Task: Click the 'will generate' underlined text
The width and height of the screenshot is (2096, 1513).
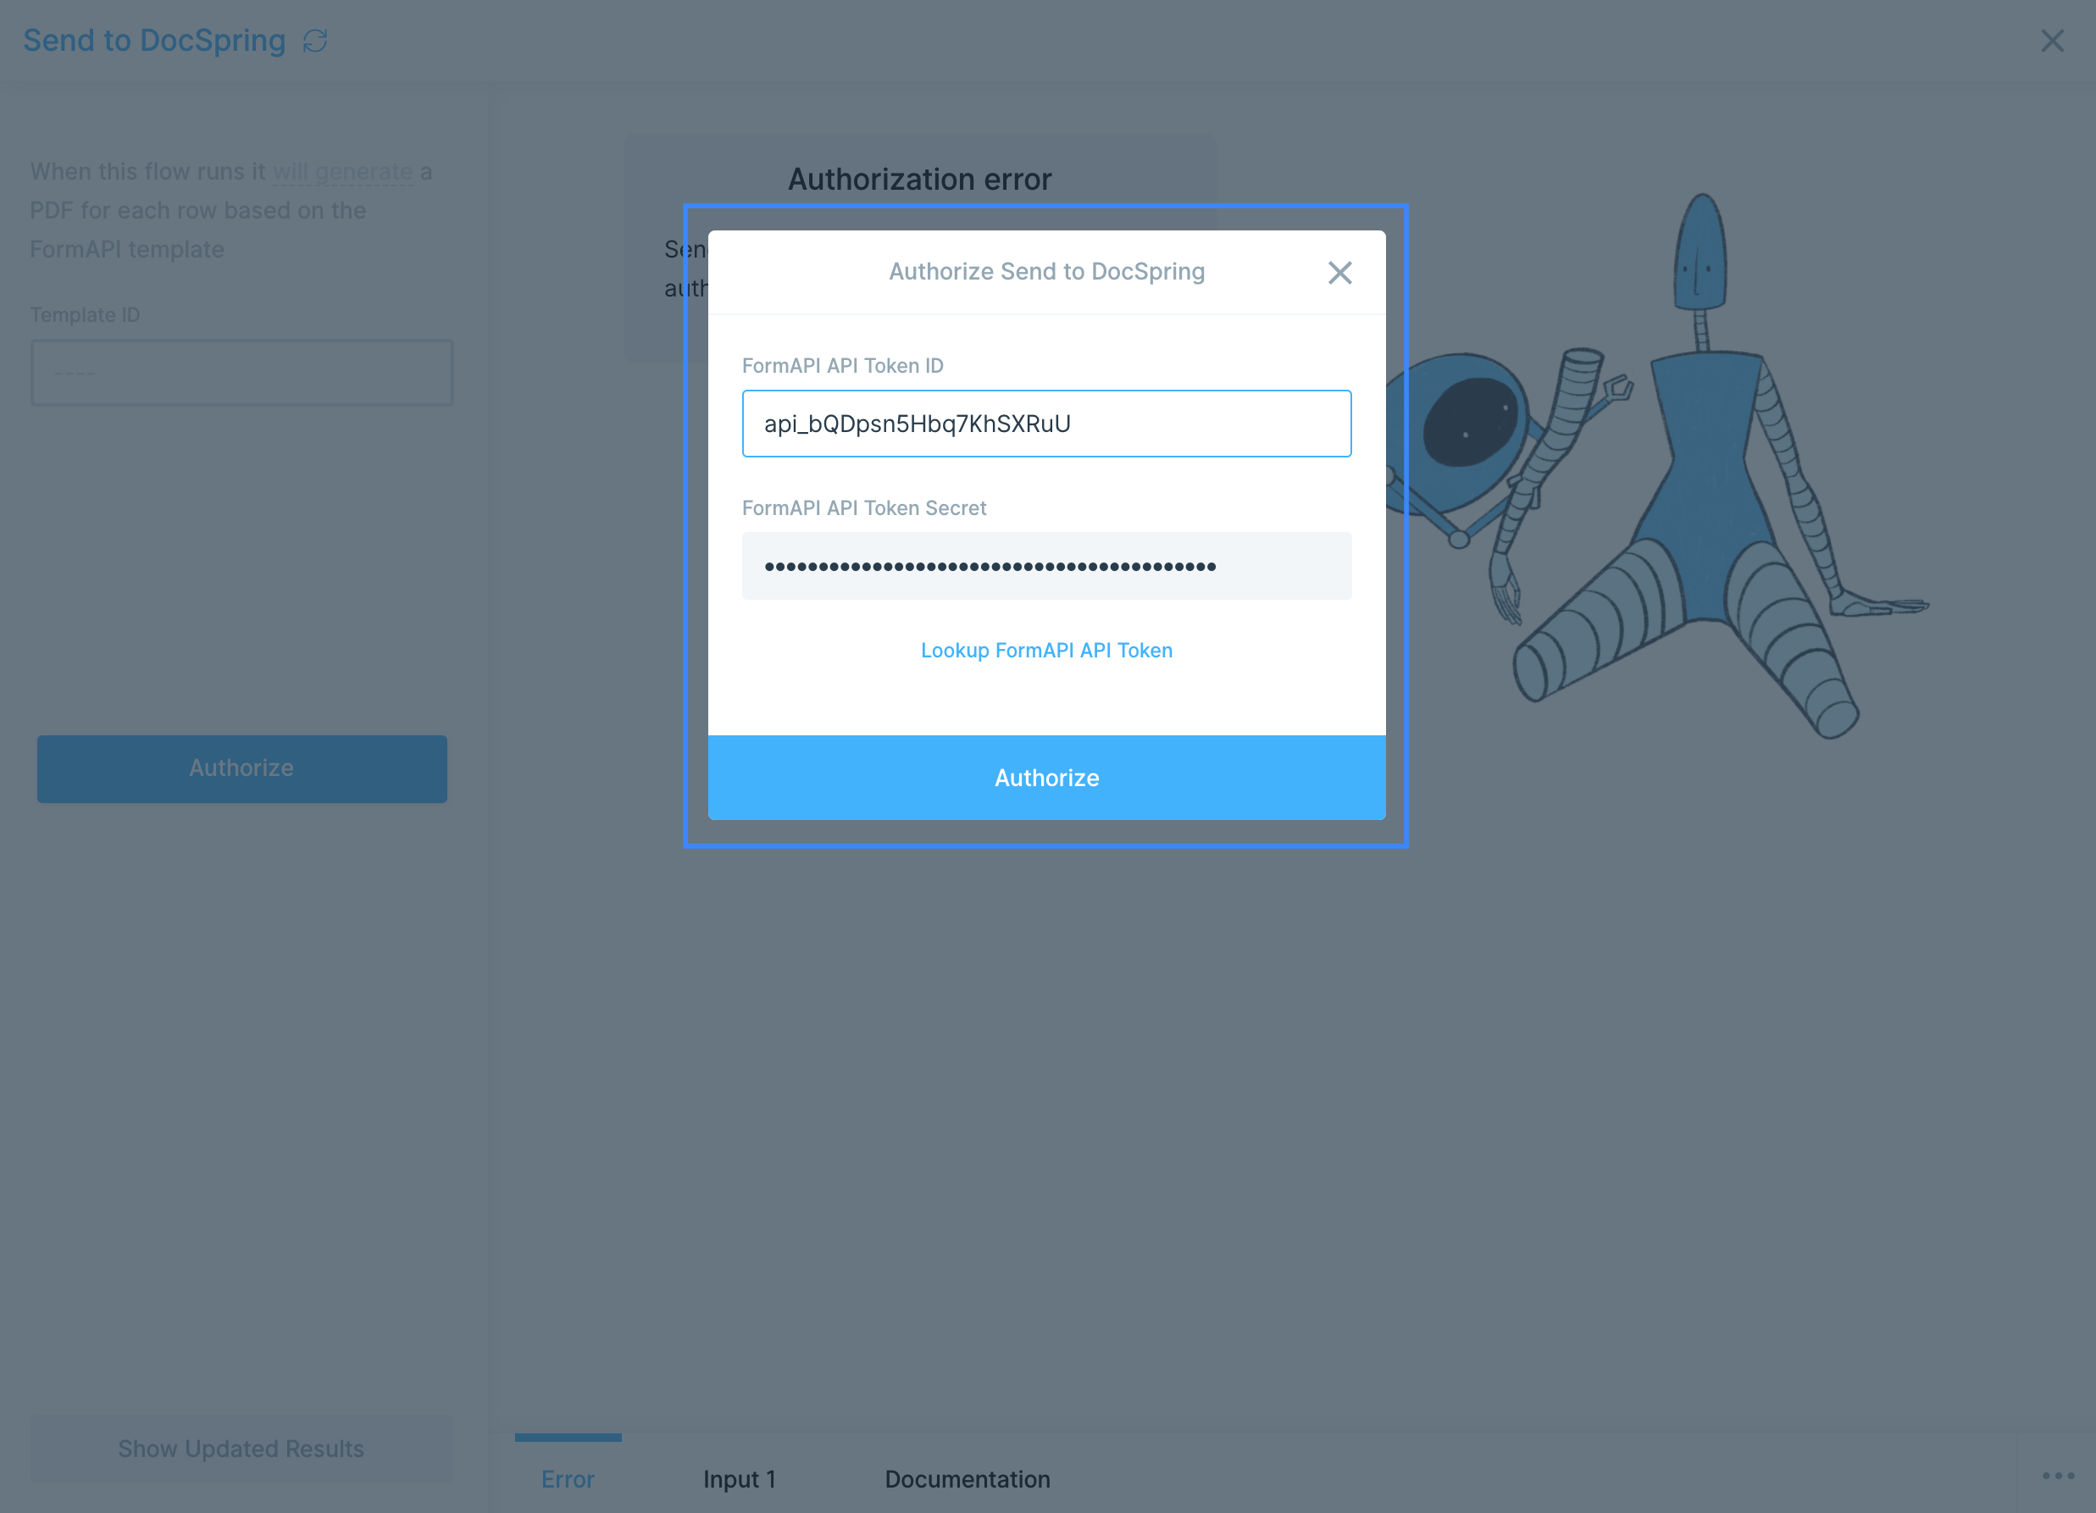Action: (x=343, y=172)
